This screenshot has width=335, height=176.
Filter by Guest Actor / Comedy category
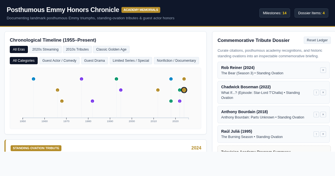(x=59, y=61)
